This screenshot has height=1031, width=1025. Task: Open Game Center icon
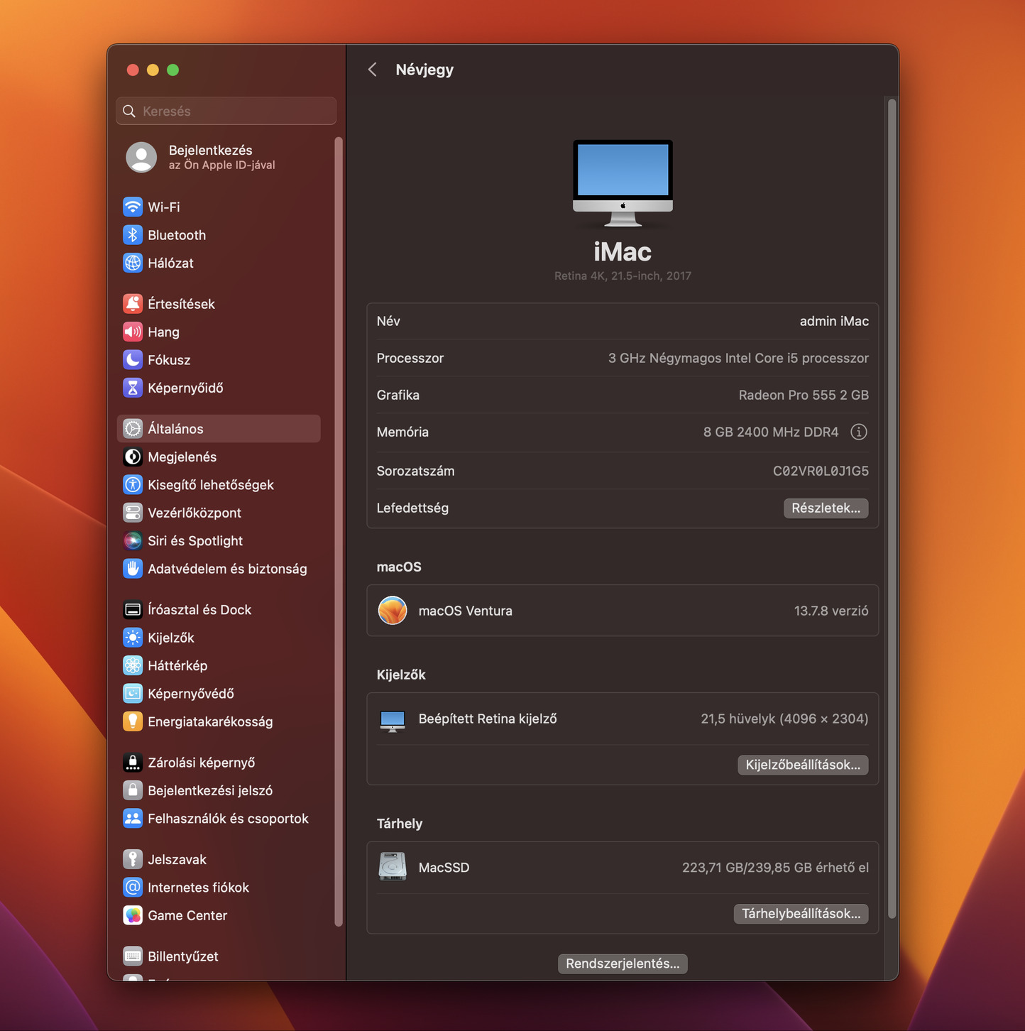(133, 915)
